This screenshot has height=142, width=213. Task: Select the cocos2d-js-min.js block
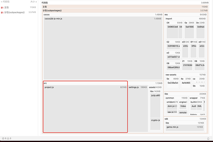pos(103,48)
